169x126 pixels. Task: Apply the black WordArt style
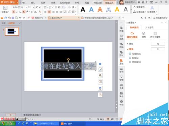[83, 9]
